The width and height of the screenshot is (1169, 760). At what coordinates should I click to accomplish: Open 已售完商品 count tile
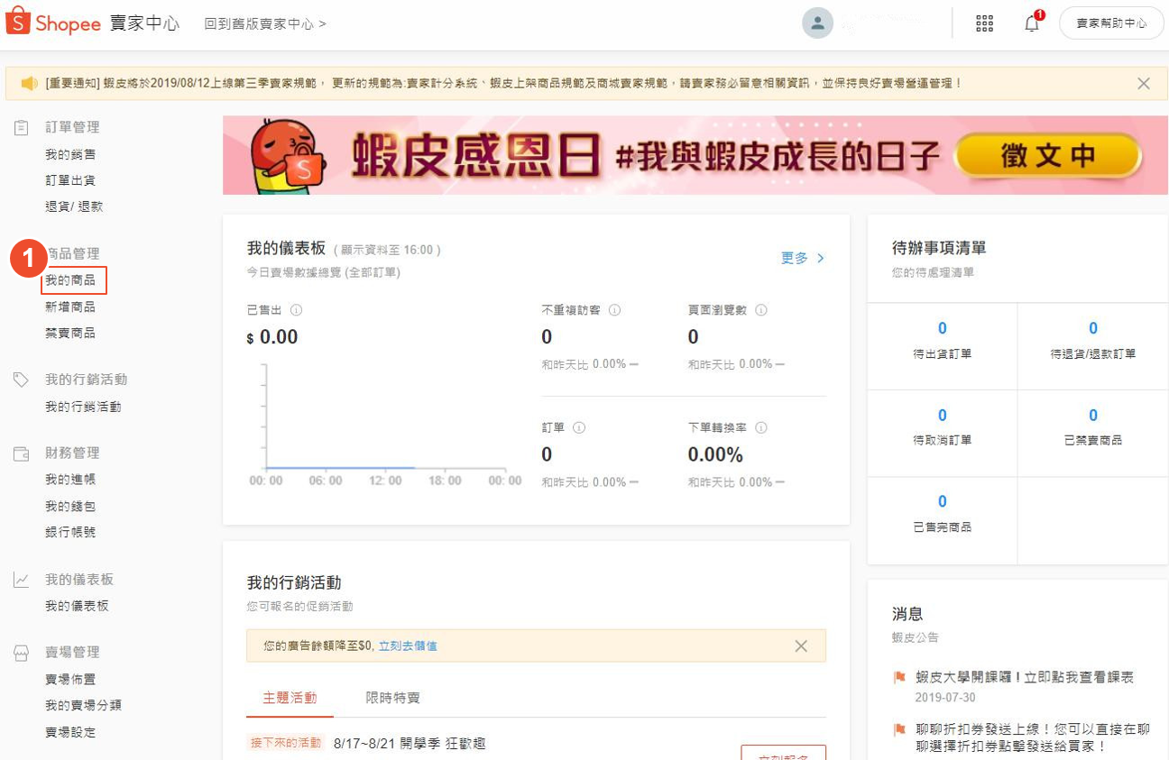[x=943, y=520]
